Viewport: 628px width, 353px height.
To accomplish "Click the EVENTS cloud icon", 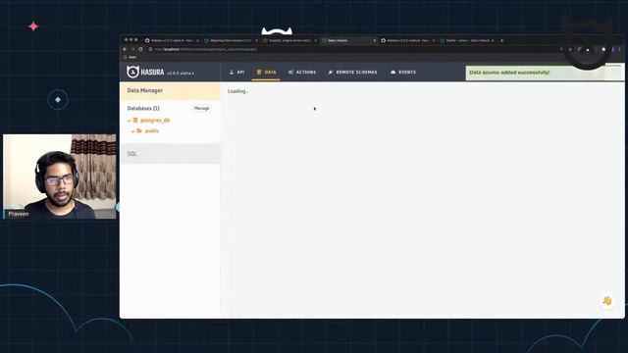I will pyautogui.click(x=392, y=72).
